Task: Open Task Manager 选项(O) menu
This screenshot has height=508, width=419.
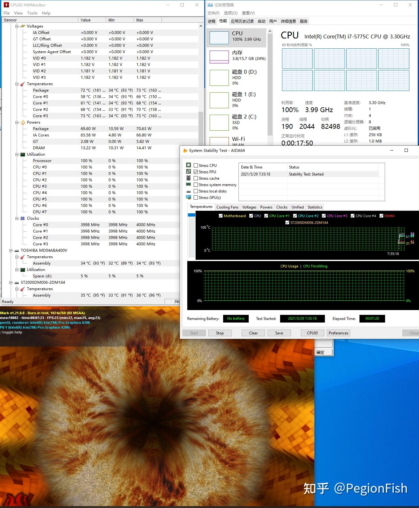Action: point(230,13)
